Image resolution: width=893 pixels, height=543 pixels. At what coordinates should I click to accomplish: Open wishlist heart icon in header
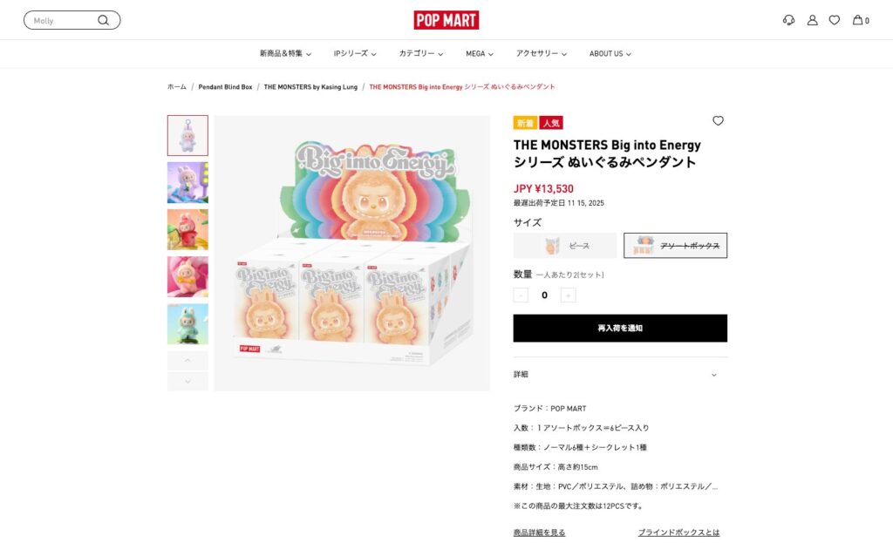pos(835,20)
